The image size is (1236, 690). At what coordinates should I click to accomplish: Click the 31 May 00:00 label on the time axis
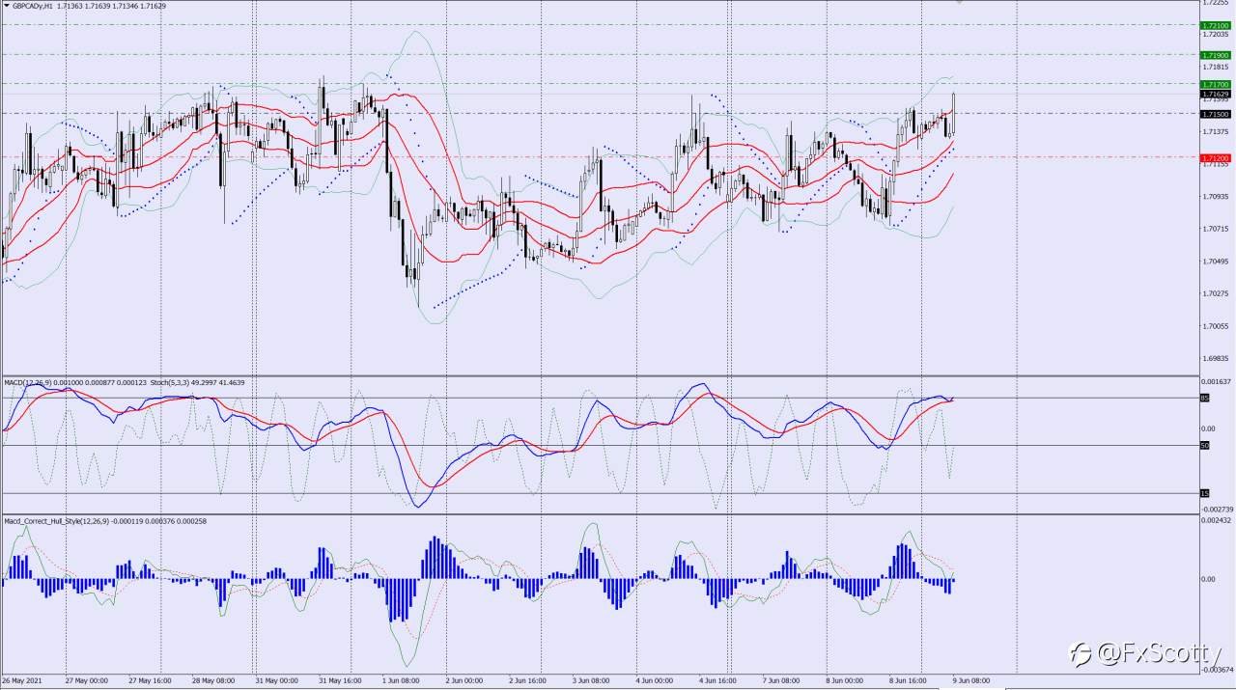[x=277, y=680]
